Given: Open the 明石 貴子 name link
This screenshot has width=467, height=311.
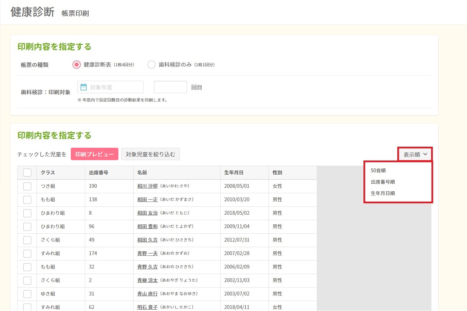Looking at the screenshot, I should (x=147, y=307).
